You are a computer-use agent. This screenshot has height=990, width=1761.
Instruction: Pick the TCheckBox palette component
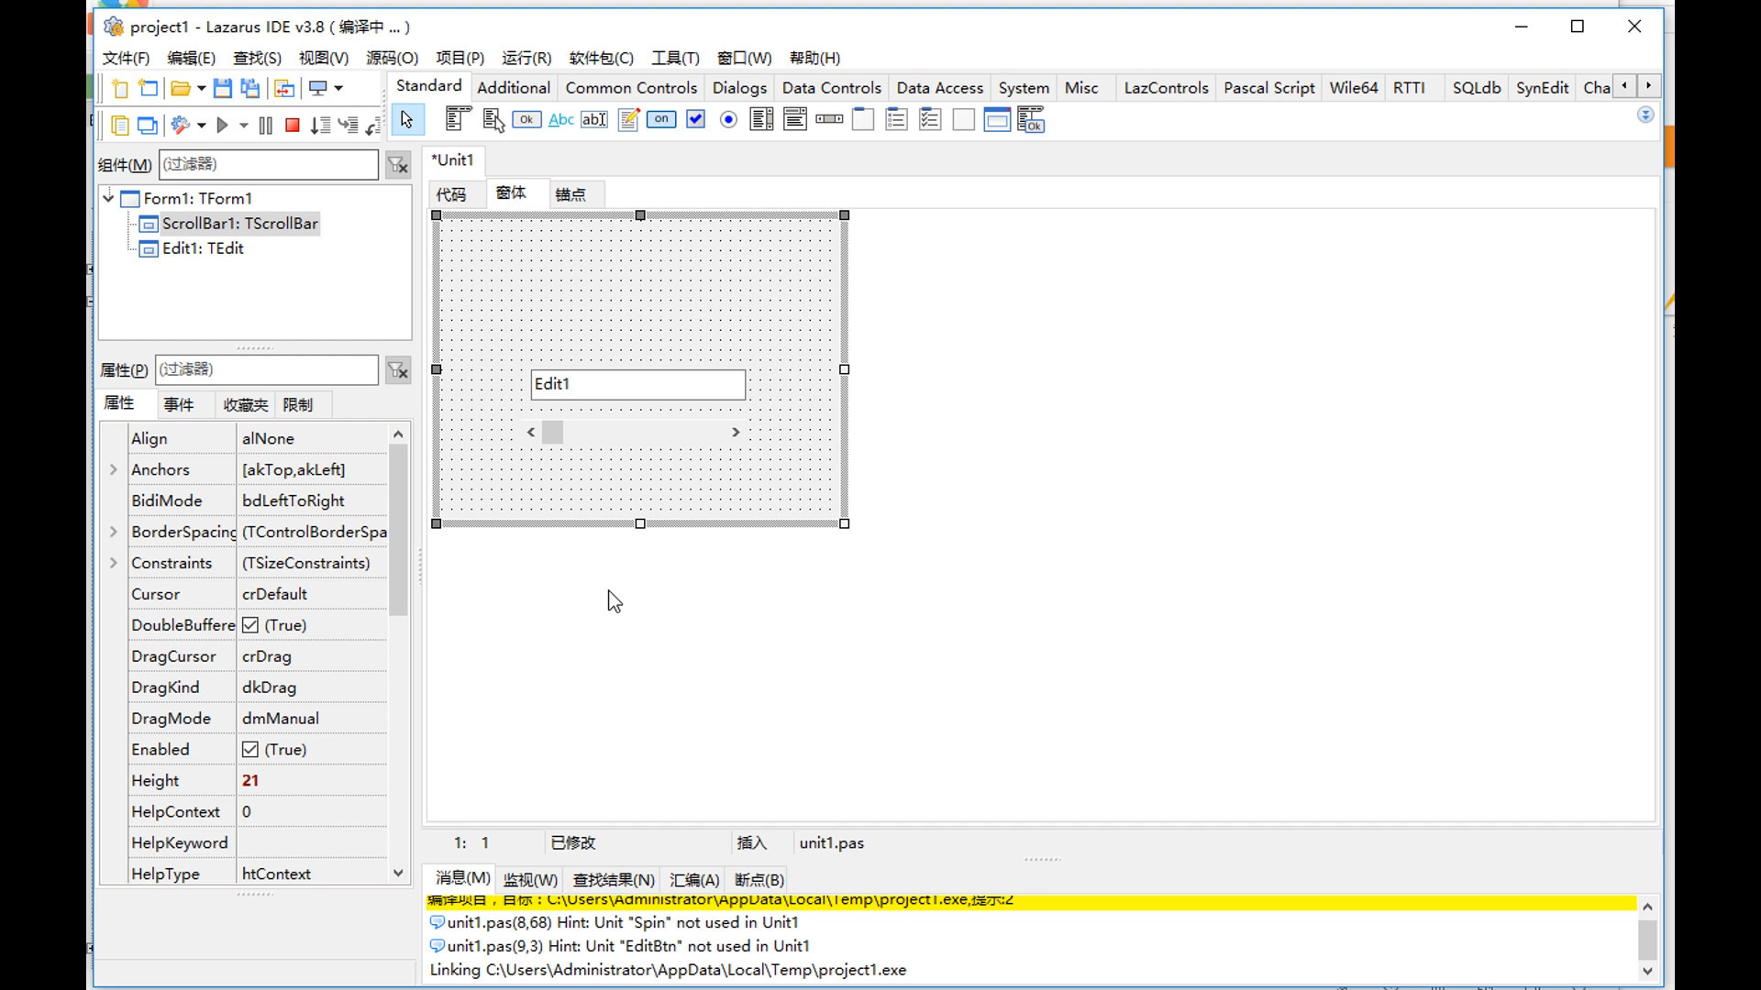point(695,120)
